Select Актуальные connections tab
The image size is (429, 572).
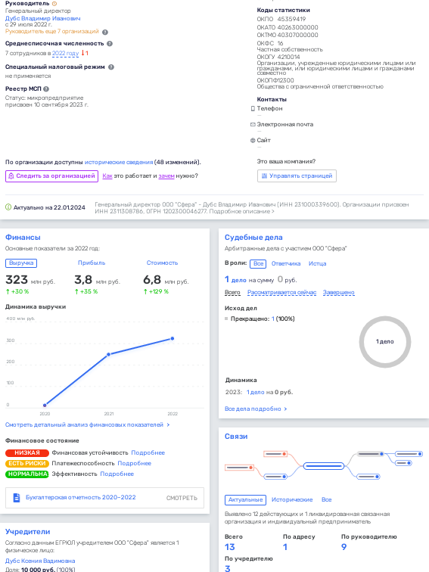(x=245, y=500)
